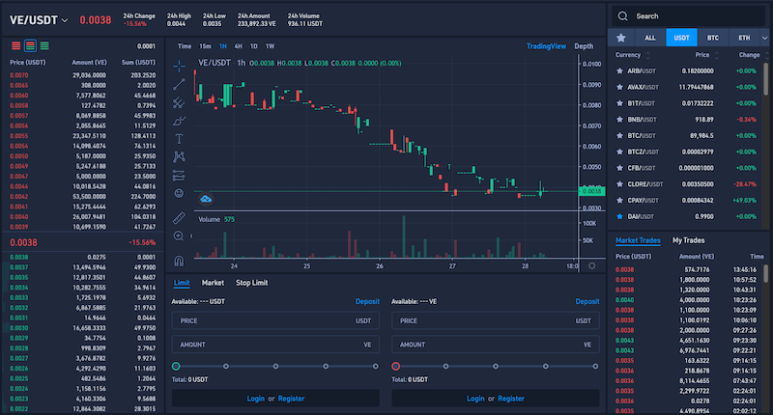This screenshot has height=415, width=773.
Task: Select the ruler measure tool
Action: click(x=179, y=217)
